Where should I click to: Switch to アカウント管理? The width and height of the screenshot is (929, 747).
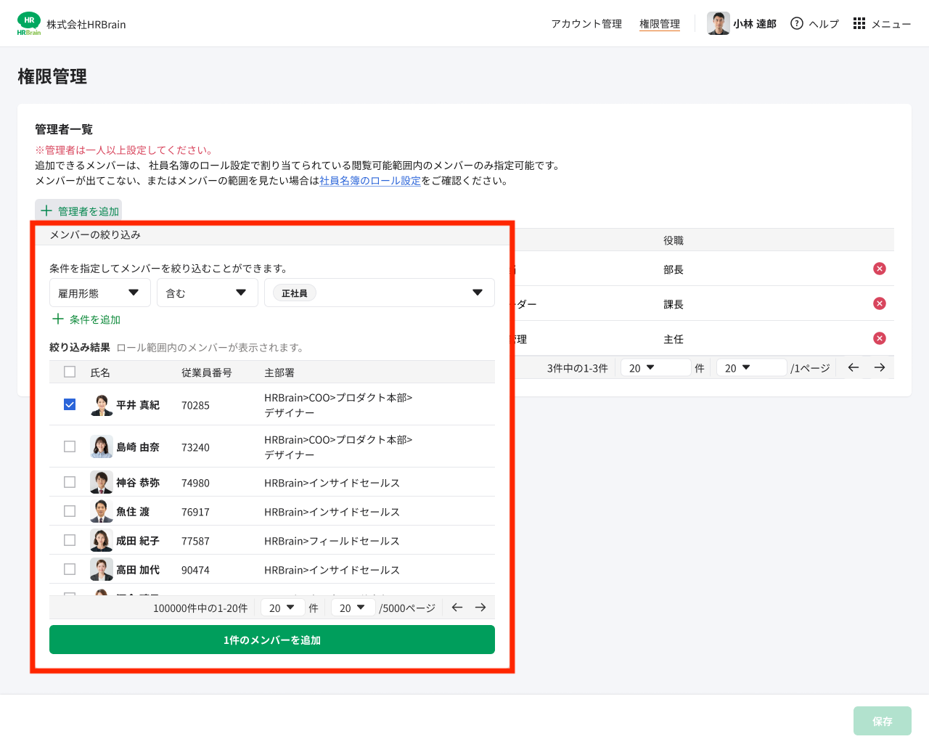click(586, 23)
